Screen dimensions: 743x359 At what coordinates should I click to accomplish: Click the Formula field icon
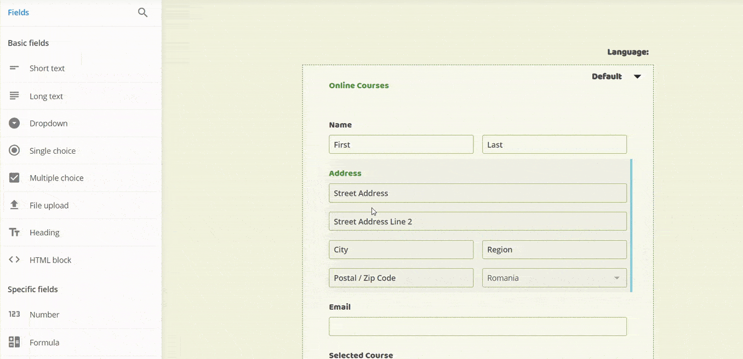coord(14,342)
